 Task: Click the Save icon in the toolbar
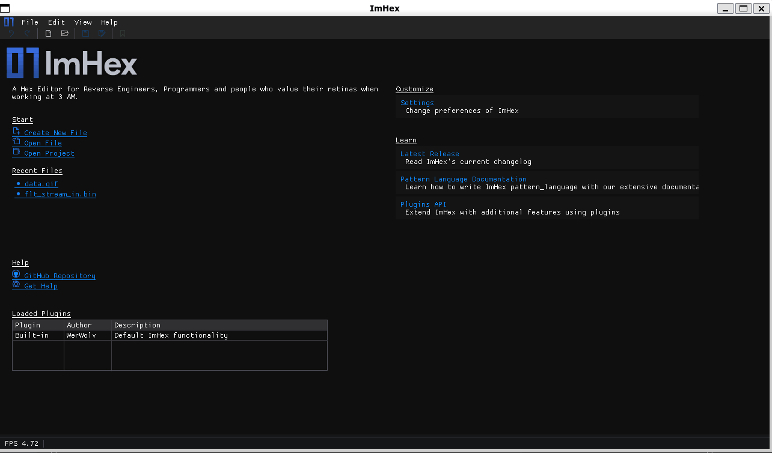pyautogui.click(x=85, y=33)
